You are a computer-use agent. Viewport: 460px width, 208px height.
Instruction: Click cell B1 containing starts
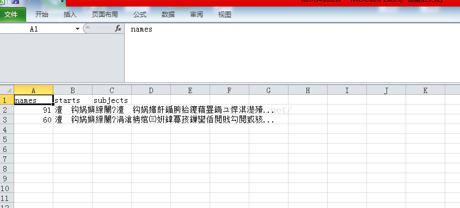click(x=73, y=100)
